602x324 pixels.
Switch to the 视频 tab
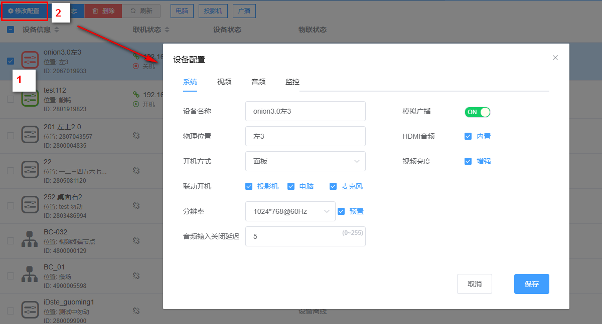point(224,82)
